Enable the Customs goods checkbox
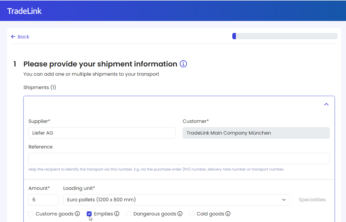This screenshot has height=222, width=346. 31,214
